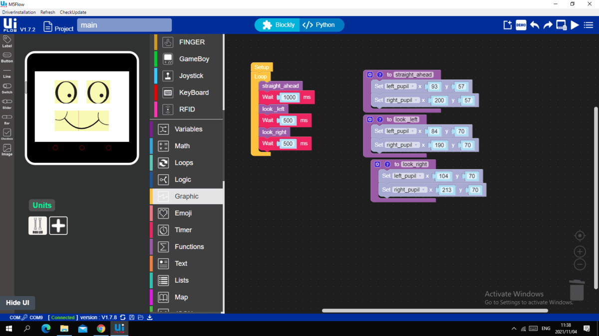The width and height of the screenshot is (599, 336).
Task: Select the Switch widget in the left palette
Action: (7, 88)
